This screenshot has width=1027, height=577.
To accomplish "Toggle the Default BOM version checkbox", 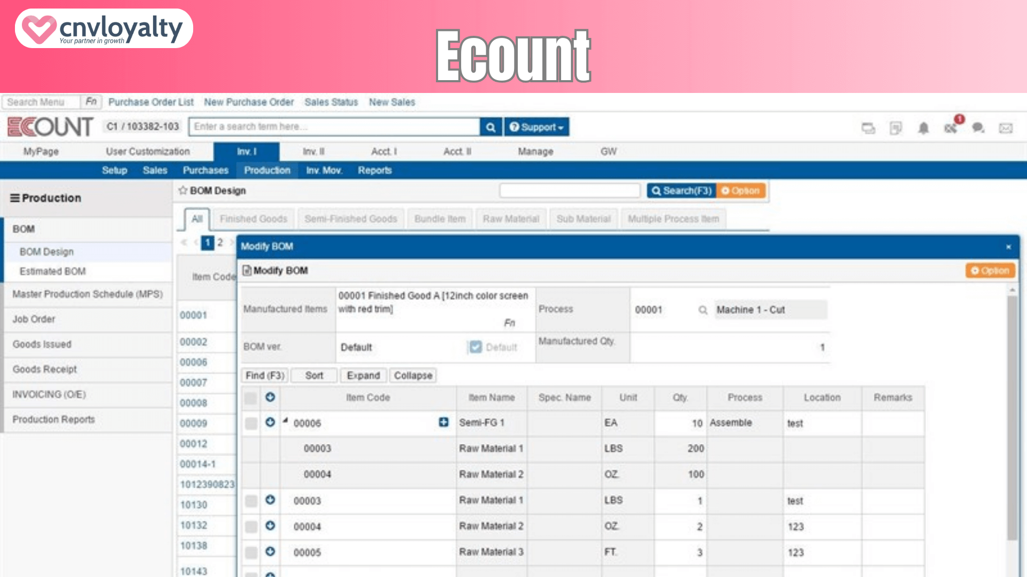I will [x=475, y=347].
